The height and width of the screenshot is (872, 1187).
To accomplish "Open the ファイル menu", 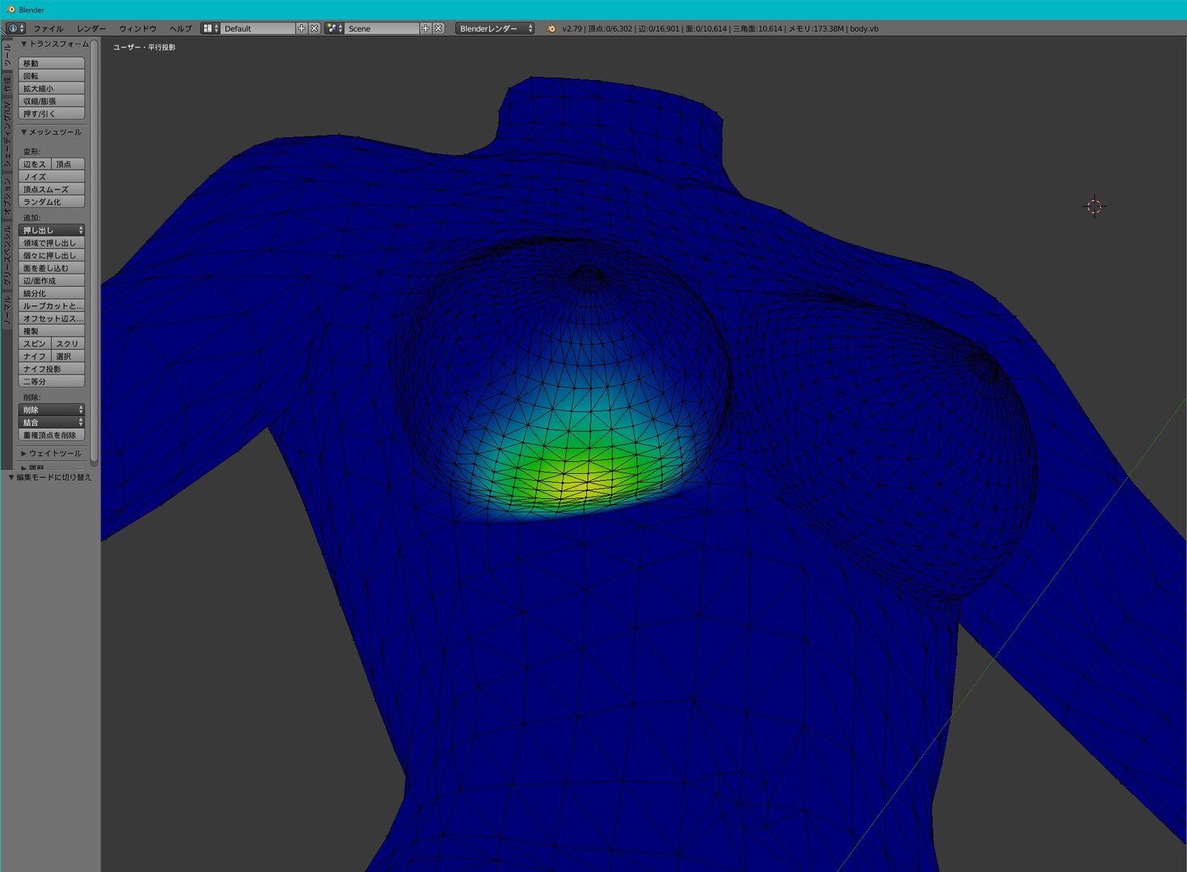I will (48, 28).
